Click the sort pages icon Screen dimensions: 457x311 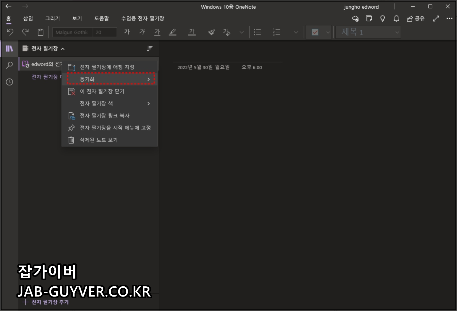click(x=150, y=48)
